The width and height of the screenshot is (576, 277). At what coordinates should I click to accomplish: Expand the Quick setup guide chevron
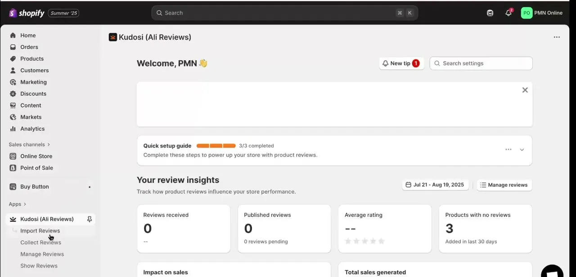(522, 150)
